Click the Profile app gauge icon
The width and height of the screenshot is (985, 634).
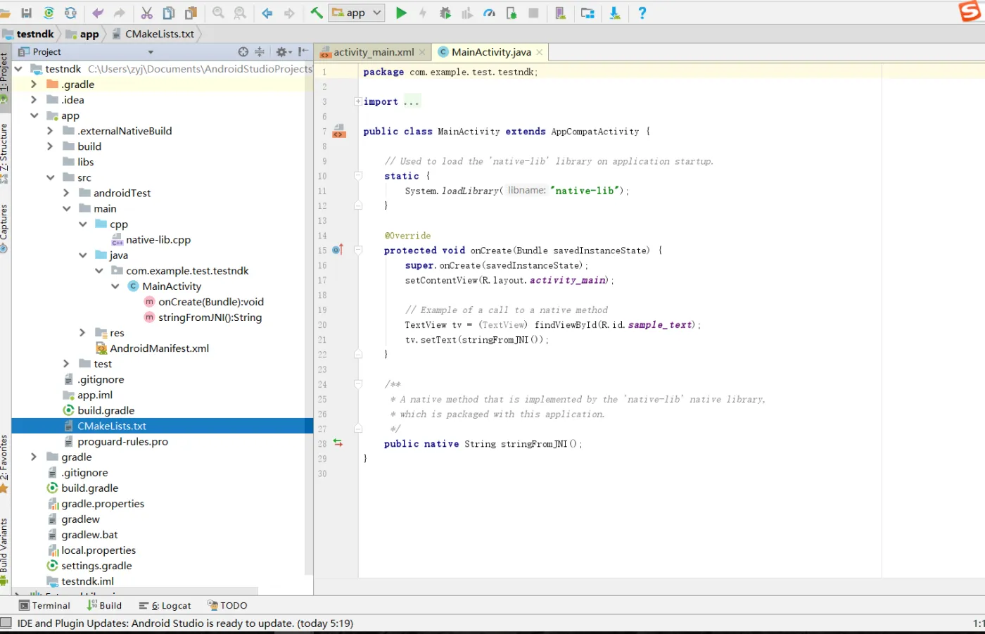pyautogui.click(x=490, y=13)
